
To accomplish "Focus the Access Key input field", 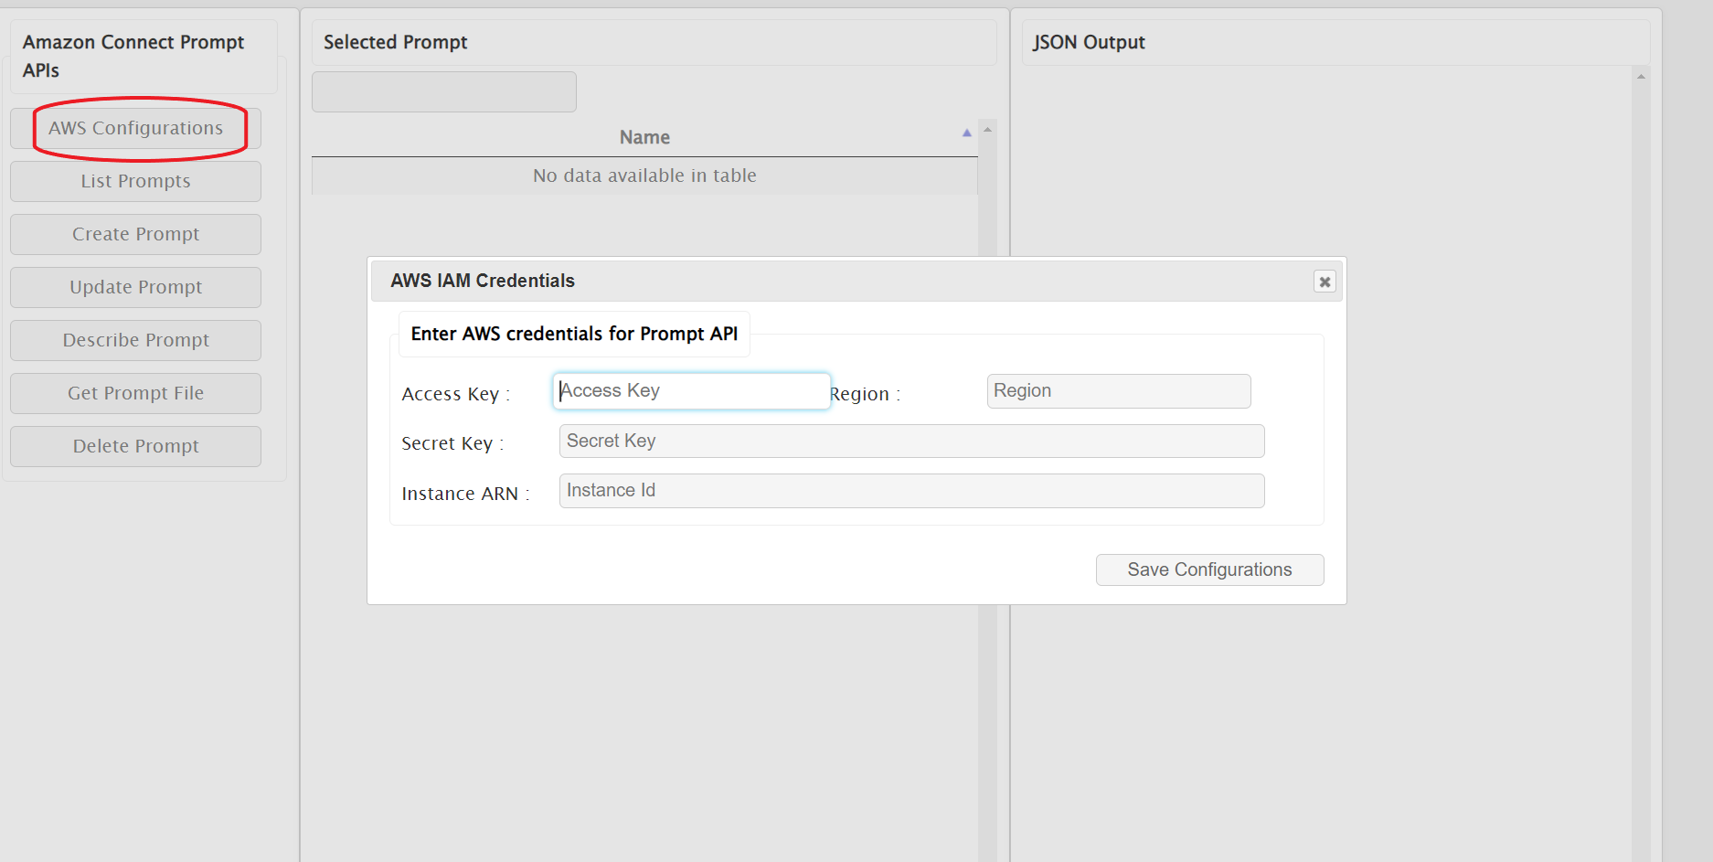I will coord(692,391).
